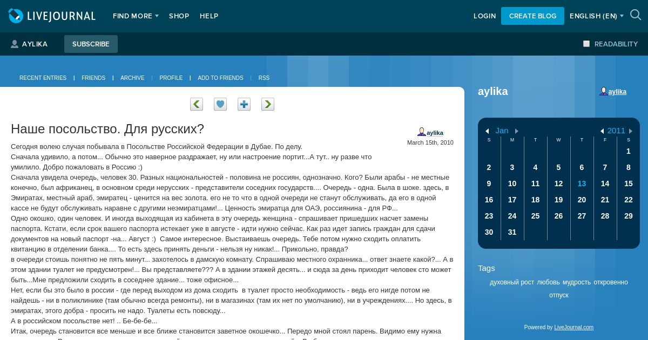Select calendar day 9
Viewport: 648px width, 340px height.
coord(489,183)
